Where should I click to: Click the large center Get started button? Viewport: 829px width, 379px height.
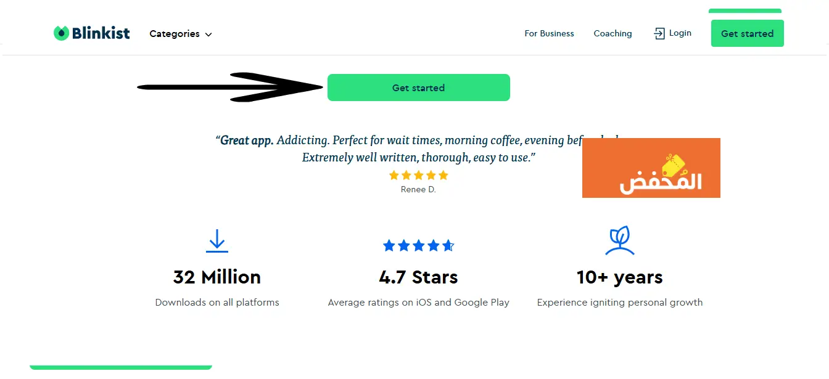pos(418,88)
